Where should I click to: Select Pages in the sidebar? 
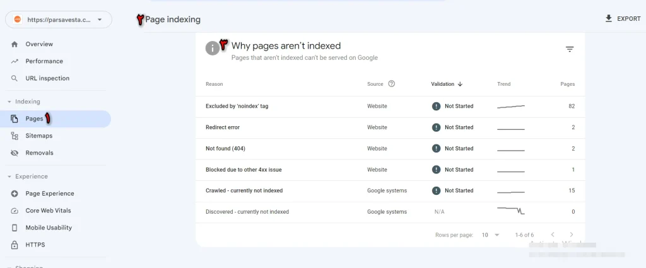click(x=56, y=119)
